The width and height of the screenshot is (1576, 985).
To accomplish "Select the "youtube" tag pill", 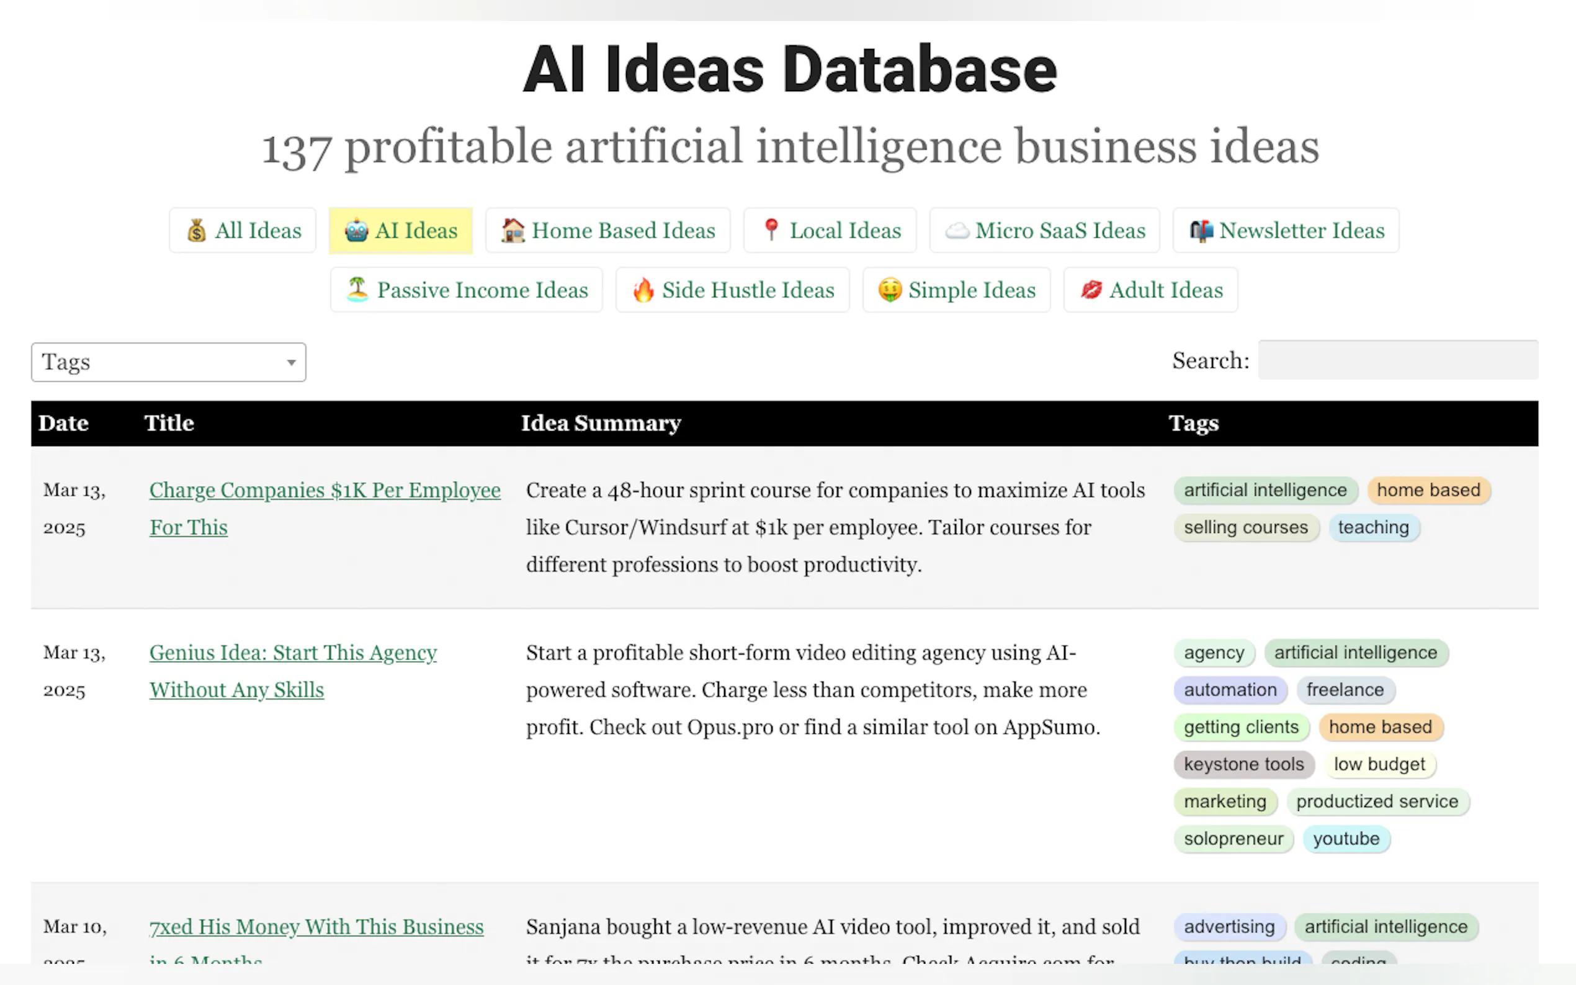I will coord(1345,839).
